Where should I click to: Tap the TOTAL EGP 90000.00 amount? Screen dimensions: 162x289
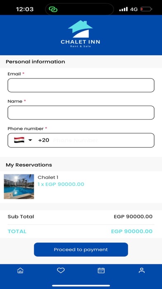click(x=132, y=231)
